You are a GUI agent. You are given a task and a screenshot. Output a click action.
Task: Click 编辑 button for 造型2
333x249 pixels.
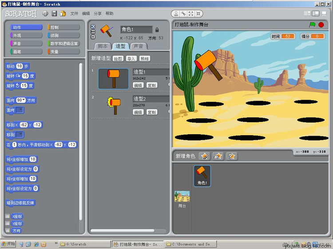138,112
